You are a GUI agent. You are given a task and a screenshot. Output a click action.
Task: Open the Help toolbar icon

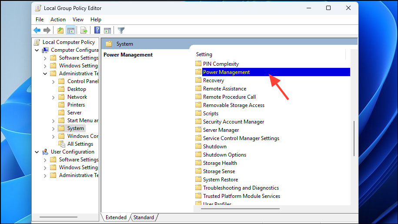pyautogui.click(x=97, y=30)
